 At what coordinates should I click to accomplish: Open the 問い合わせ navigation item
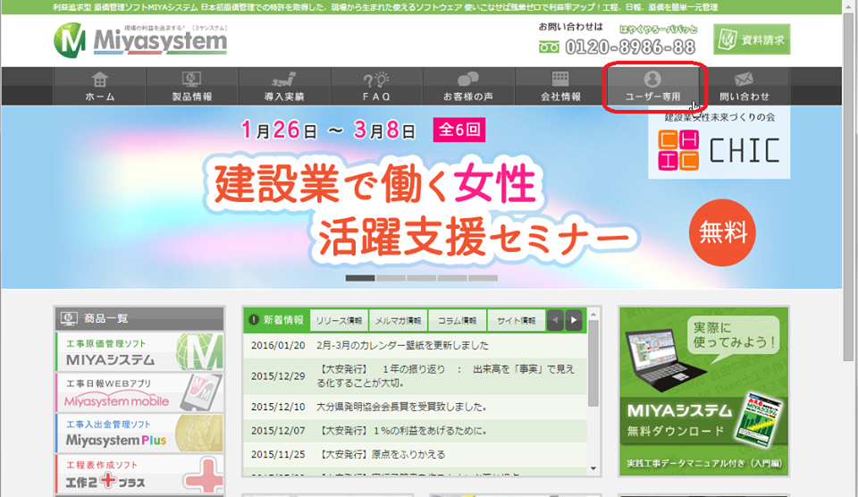[x=744, y=86]
